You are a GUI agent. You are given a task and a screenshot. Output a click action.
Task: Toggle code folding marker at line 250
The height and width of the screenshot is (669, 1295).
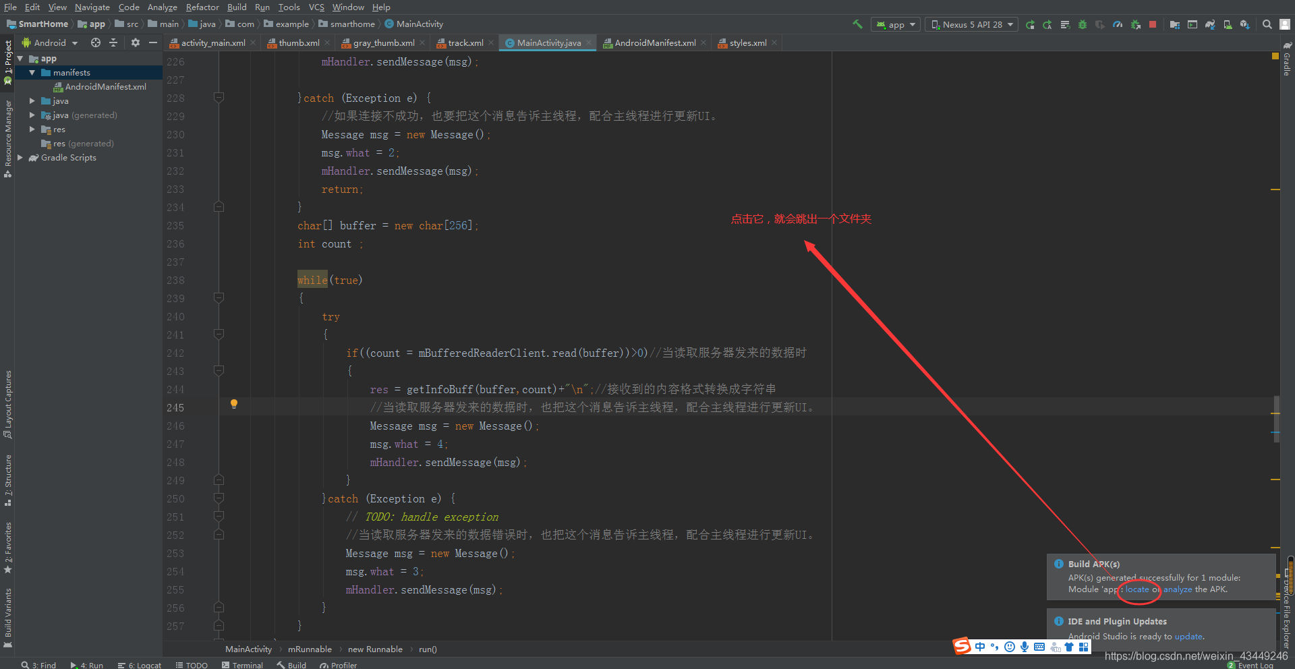(x=219, y=498)
